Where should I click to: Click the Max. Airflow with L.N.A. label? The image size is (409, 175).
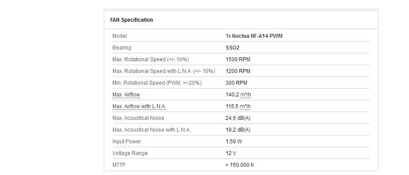point(139,106)
